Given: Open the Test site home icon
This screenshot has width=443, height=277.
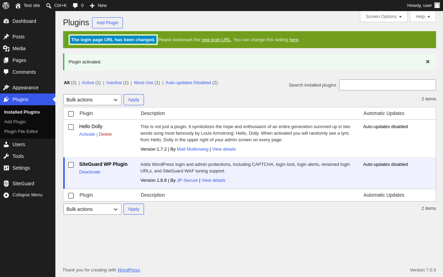Looking at the screenshot, I should pyautogui.click(x=18, y=6).
